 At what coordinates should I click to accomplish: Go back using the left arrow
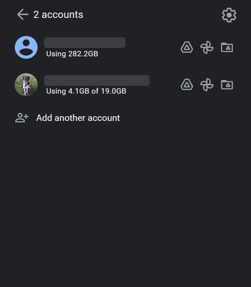[23, 14]
